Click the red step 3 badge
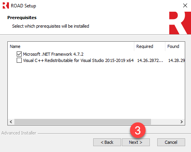This screenshot has width=191, height=152. [138, 130]
